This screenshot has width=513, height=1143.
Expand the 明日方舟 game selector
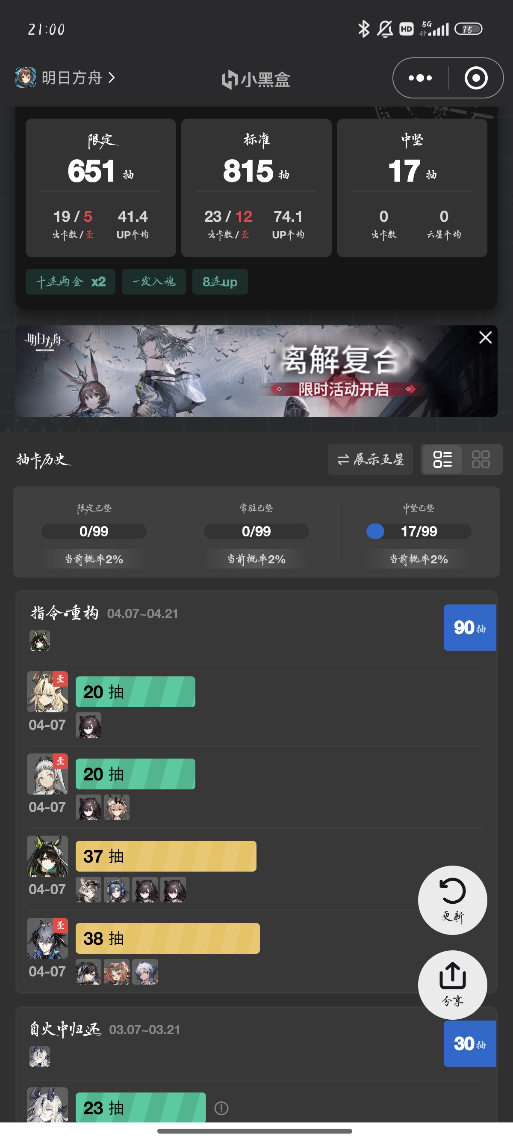click(65, 77)
